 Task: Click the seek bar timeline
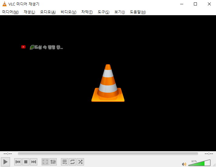(x=108, y=154)
